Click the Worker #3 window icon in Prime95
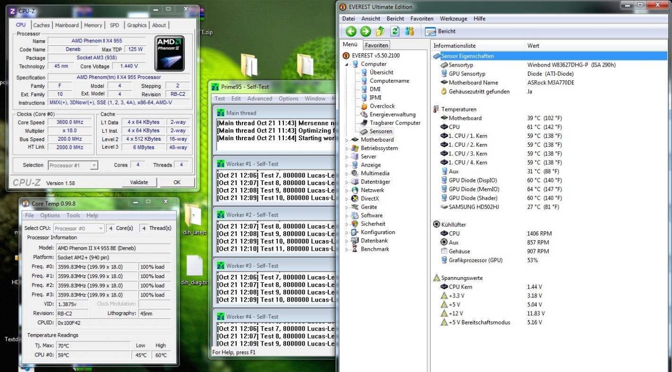 (221, 266)
